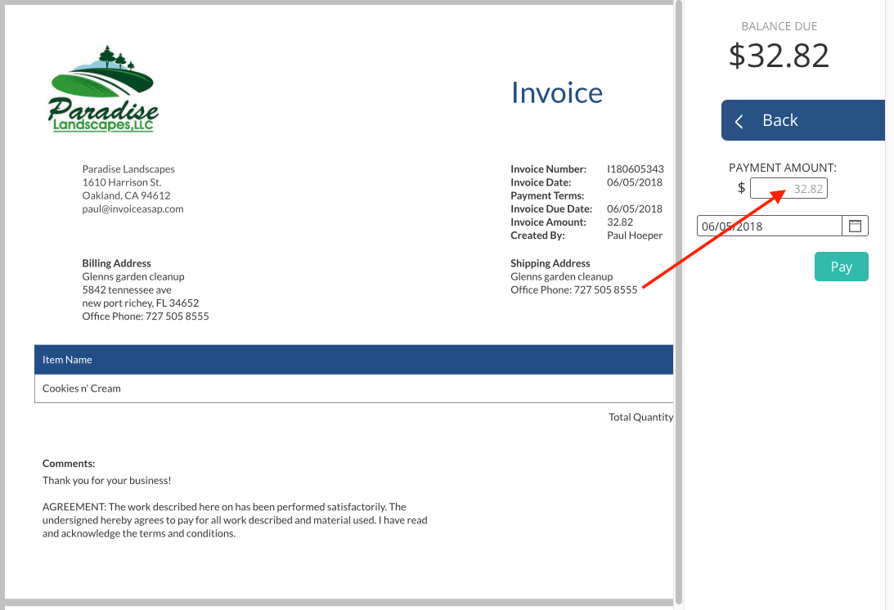Click the invoice number I180605343

(x=635, y=169)
